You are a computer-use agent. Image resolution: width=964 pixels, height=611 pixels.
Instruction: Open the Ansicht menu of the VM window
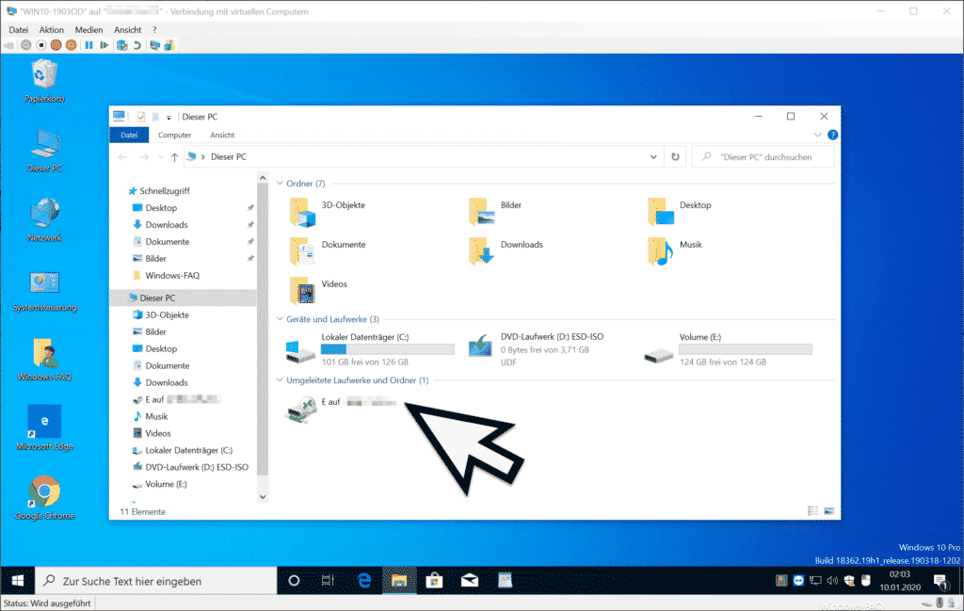point(128,29)
